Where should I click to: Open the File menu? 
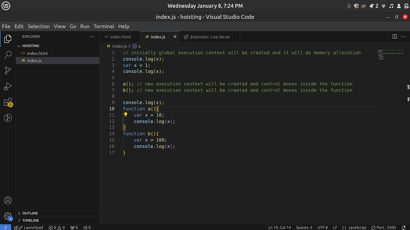click(x=6, y=26)
